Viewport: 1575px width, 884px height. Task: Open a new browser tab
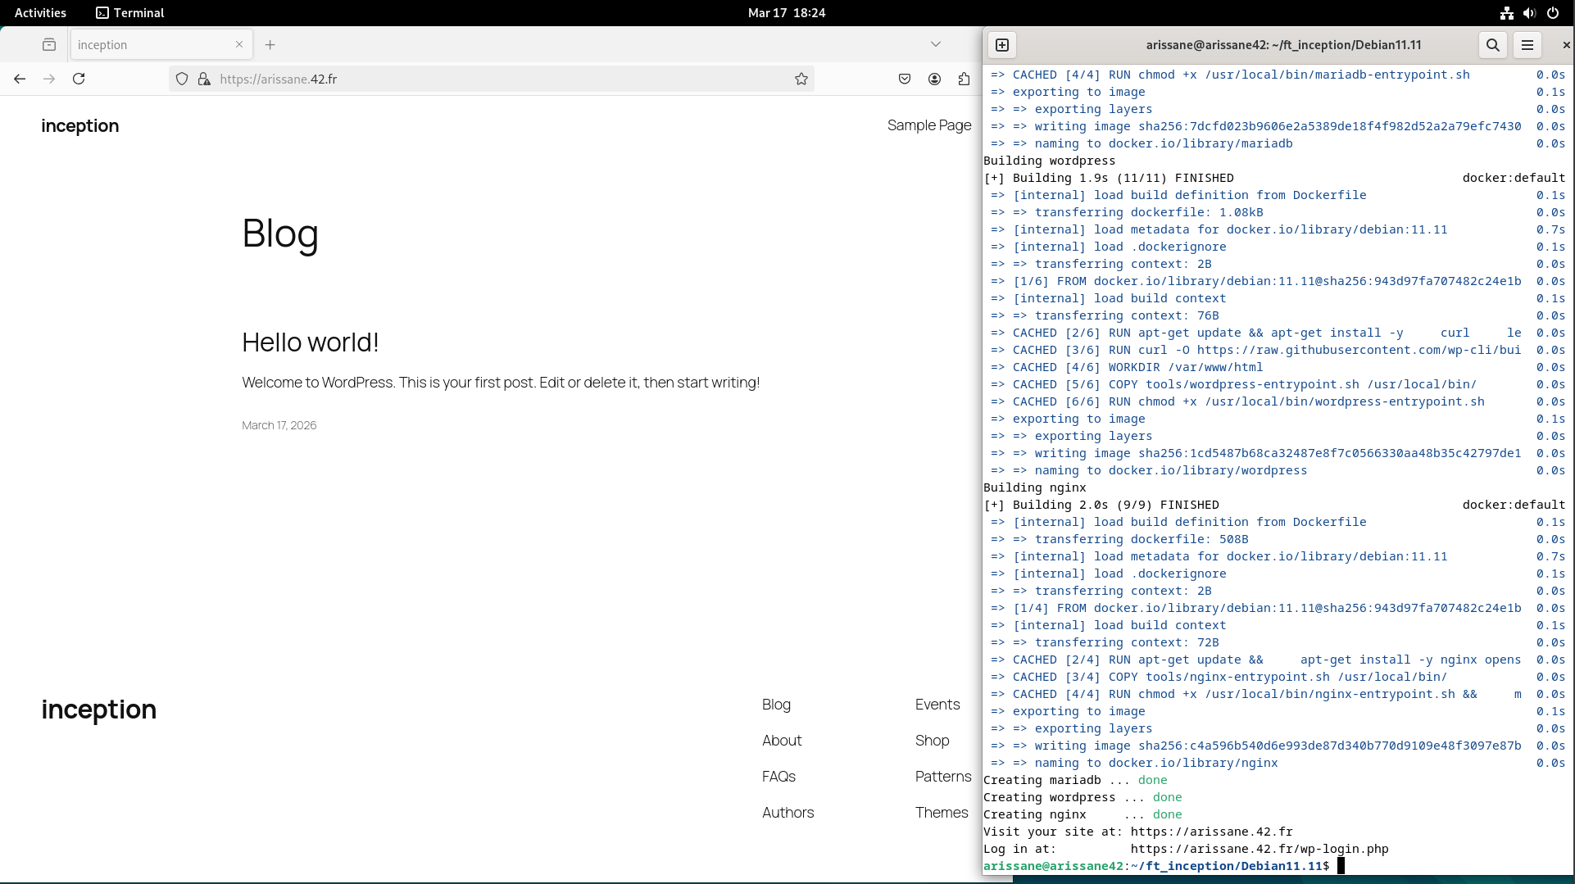tap(270, 44)
